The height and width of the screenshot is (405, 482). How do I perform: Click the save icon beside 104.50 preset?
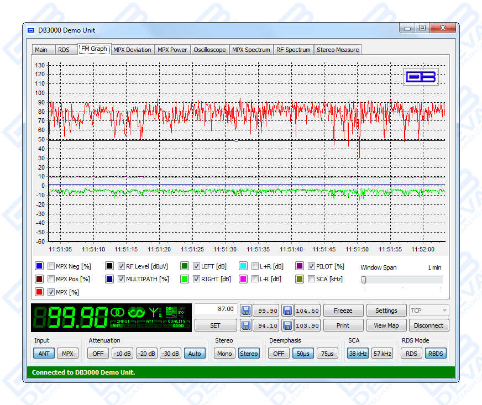click(x=287, y=311)
